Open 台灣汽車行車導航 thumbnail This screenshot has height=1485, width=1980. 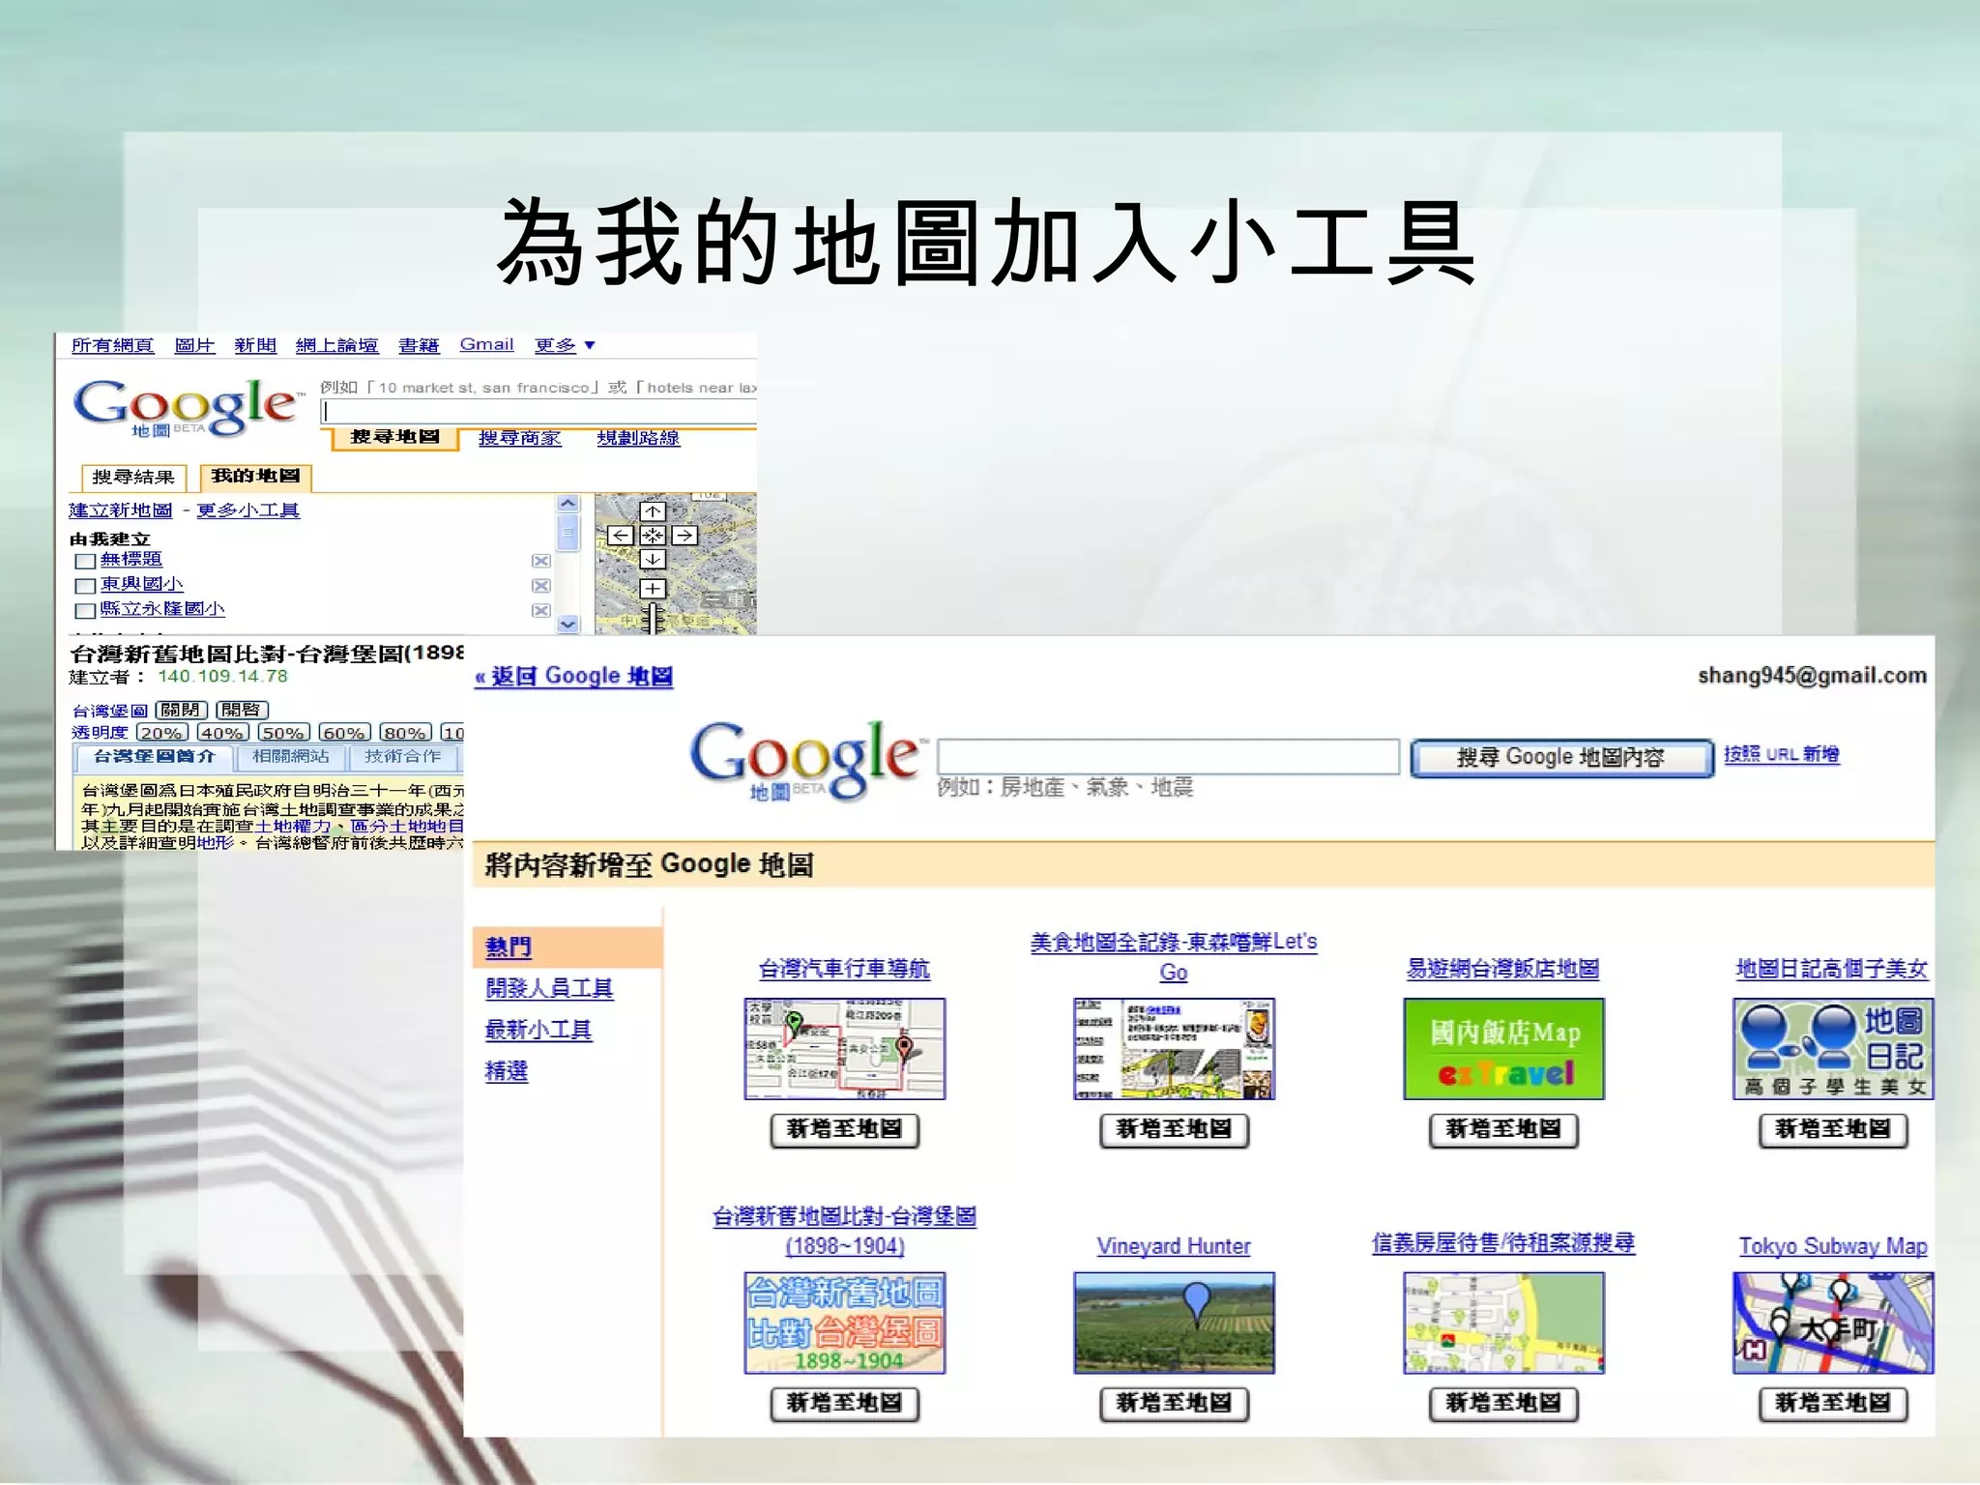pyautogui.click(x=844, y=1049)
